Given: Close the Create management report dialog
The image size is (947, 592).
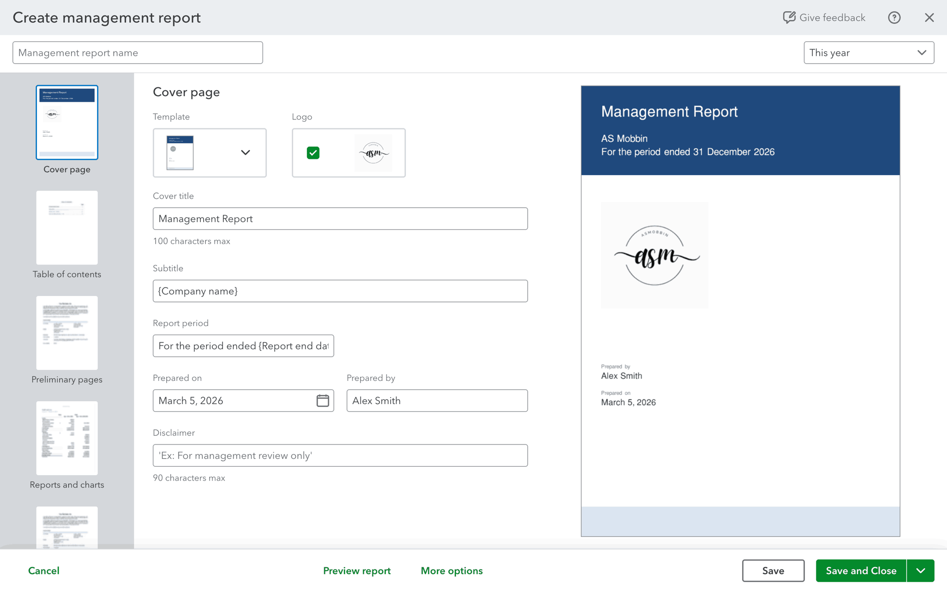Looking at the screenshot, I should (x=929, y=18).
